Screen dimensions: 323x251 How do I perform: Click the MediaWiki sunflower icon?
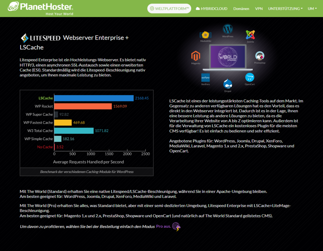pos(205,35)
